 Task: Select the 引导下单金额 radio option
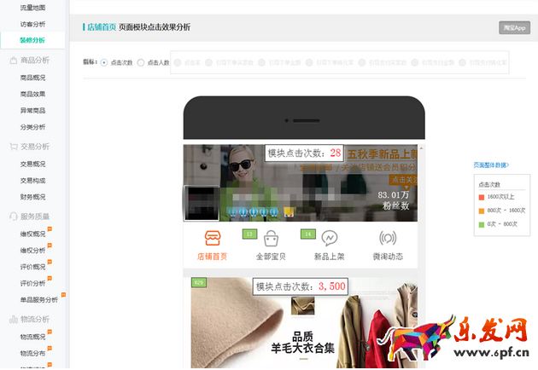[x=261, y=63]
